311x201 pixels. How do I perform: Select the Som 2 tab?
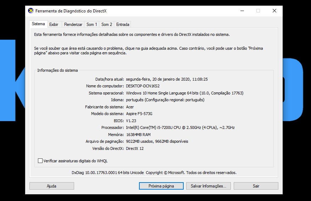click(x=106, y=25)
